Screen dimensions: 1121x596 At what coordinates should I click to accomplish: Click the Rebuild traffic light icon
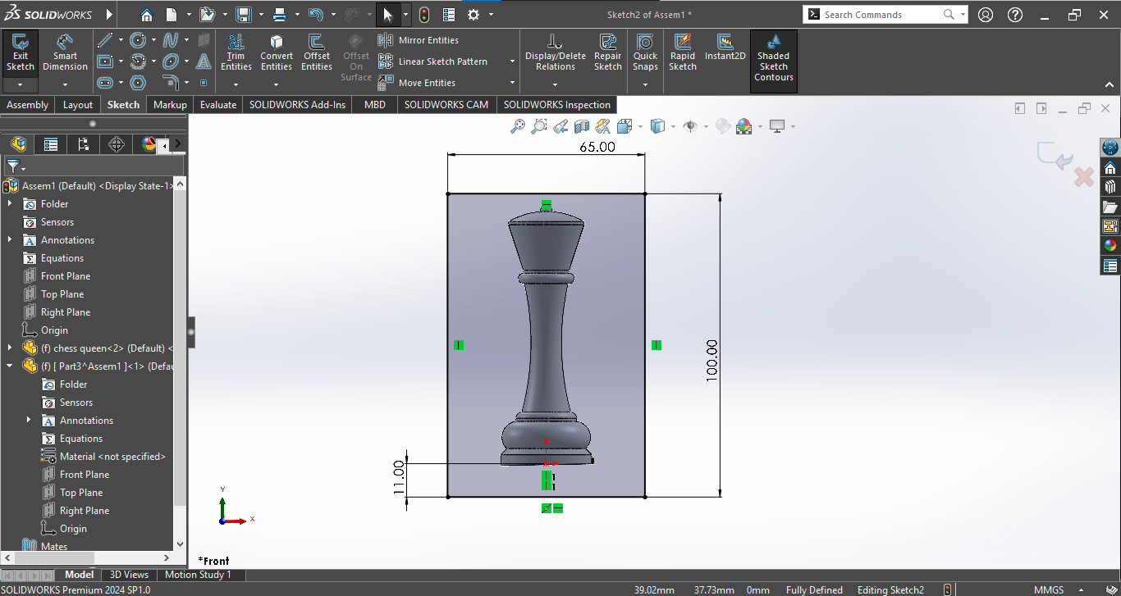[x=424, y=15]
